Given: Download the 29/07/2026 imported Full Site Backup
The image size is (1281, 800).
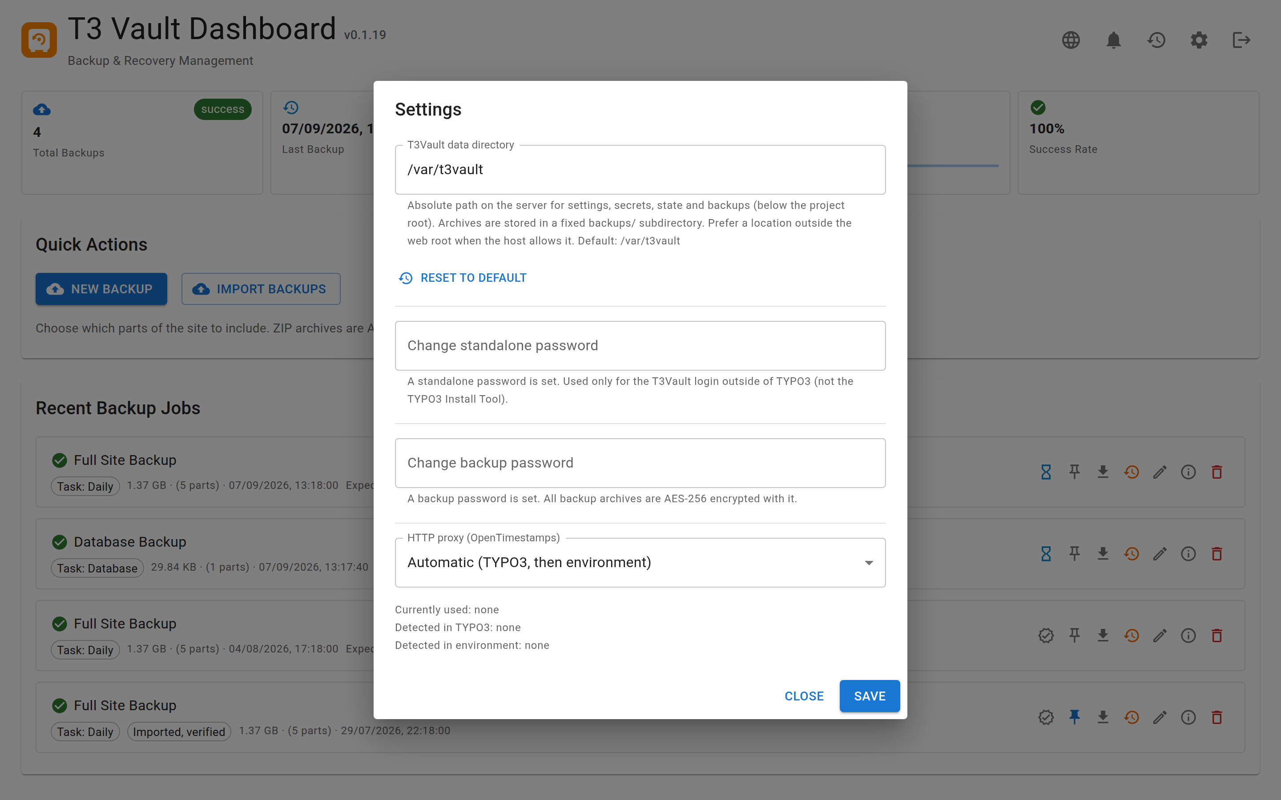Looking at the screenshot, I should point(1103,717).
